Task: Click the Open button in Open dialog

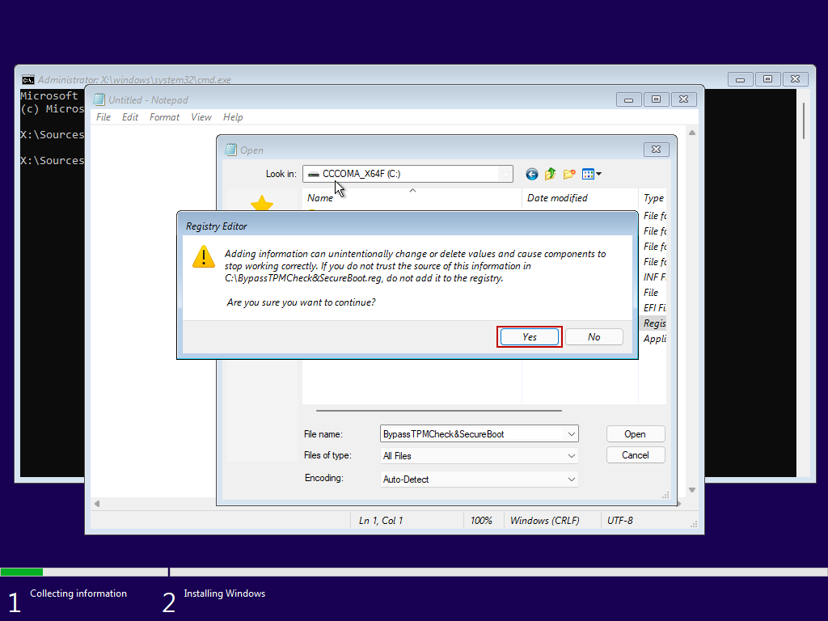Action: click(636, 434)
